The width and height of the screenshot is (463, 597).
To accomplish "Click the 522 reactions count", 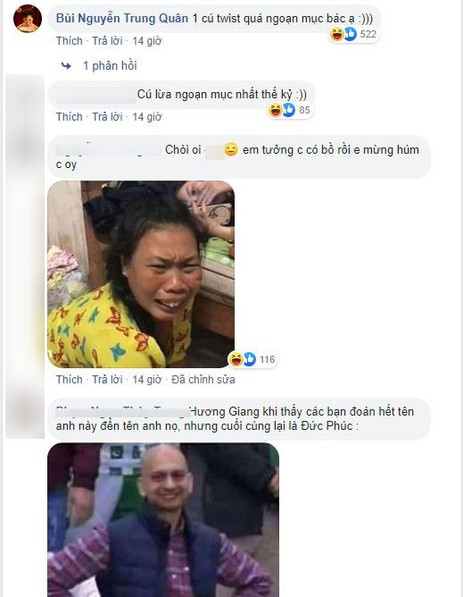I will [x=368, y=34].
